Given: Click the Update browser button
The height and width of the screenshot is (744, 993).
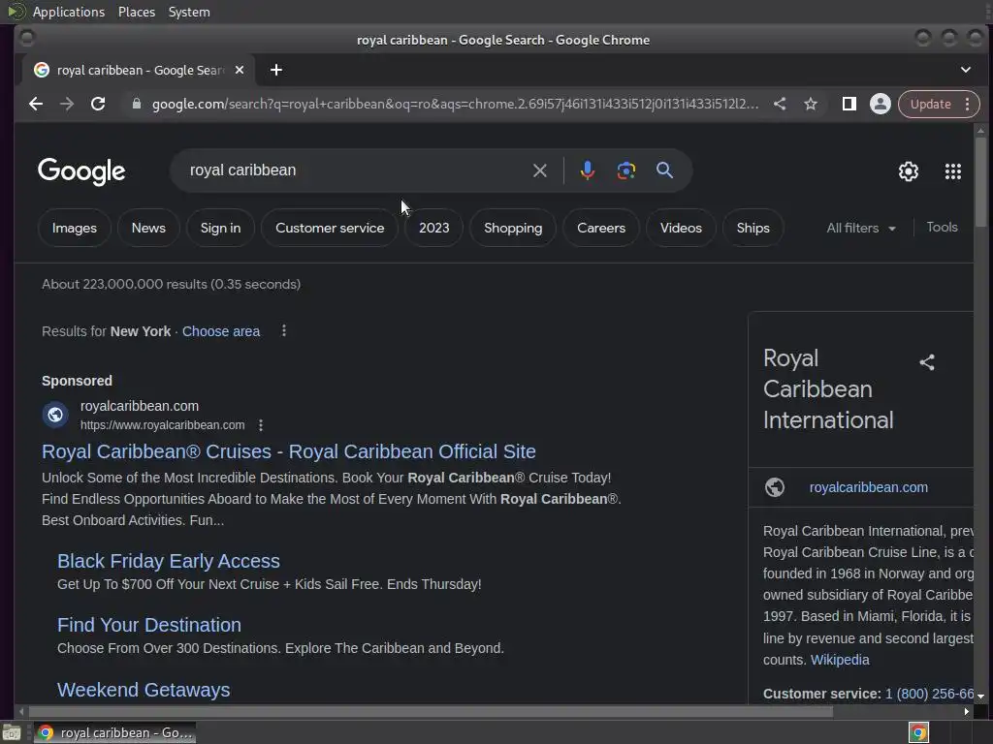Looking at the screenshot, I should coord(930,104).
